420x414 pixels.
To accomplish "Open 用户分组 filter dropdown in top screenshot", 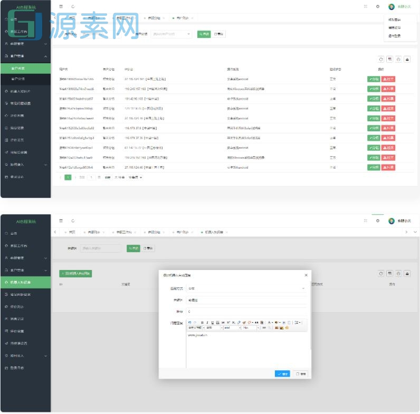I will coord(171,34).
